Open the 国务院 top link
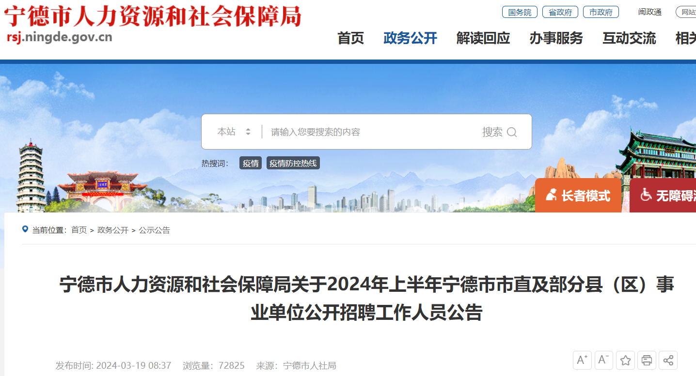Image resolution: width=696 pixels, height=376 pixels. pyautogui.click(x=520, y=12)
